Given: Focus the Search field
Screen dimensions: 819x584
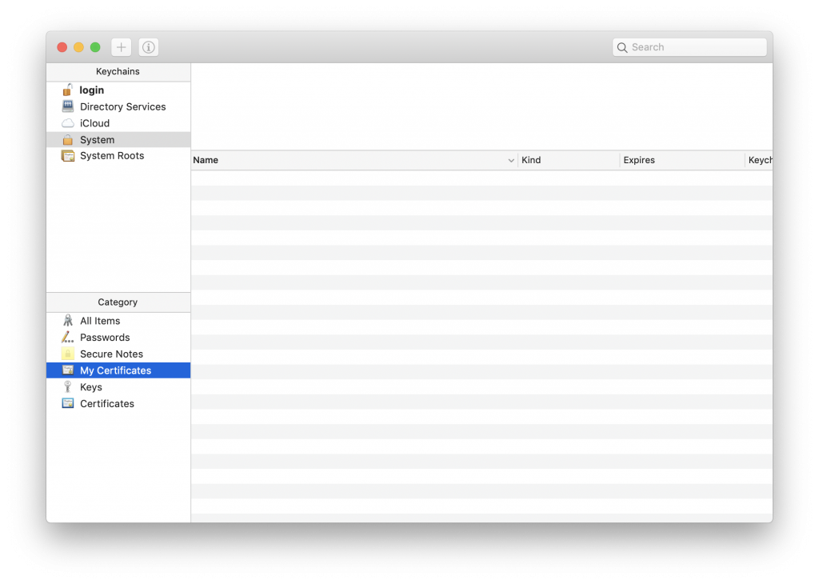Looking at the screenshot, I should tap(689, 47).
